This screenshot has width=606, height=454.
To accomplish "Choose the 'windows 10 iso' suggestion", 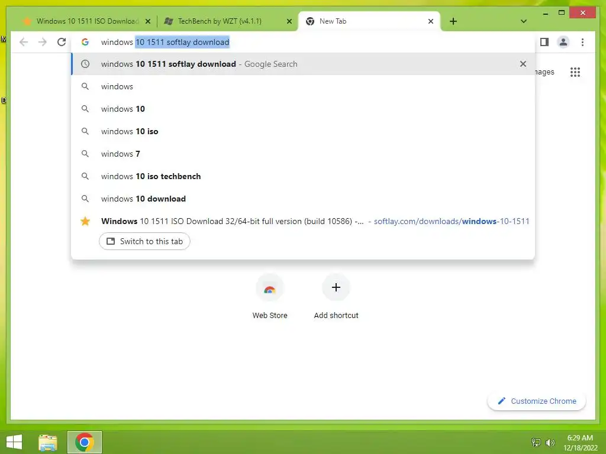I will click(x=303, y=131).
